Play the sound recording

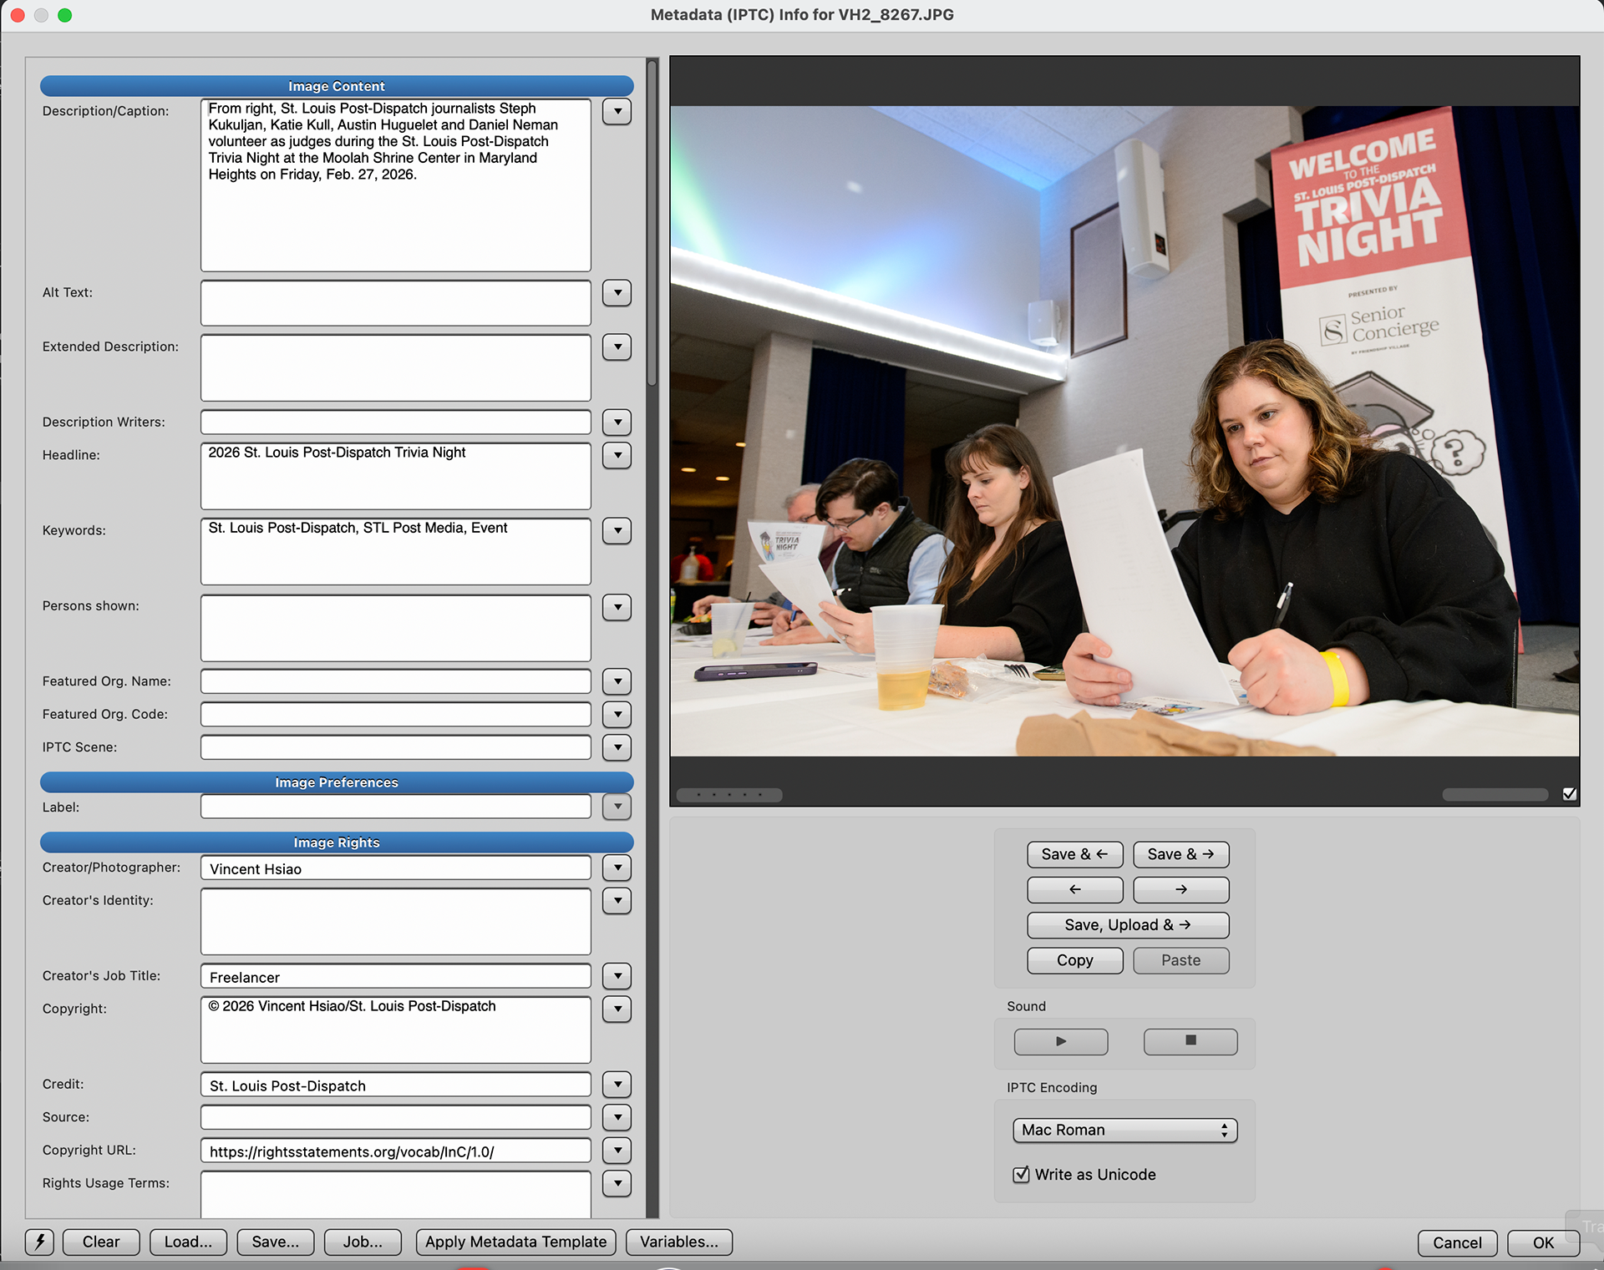coord(1060,1041)
